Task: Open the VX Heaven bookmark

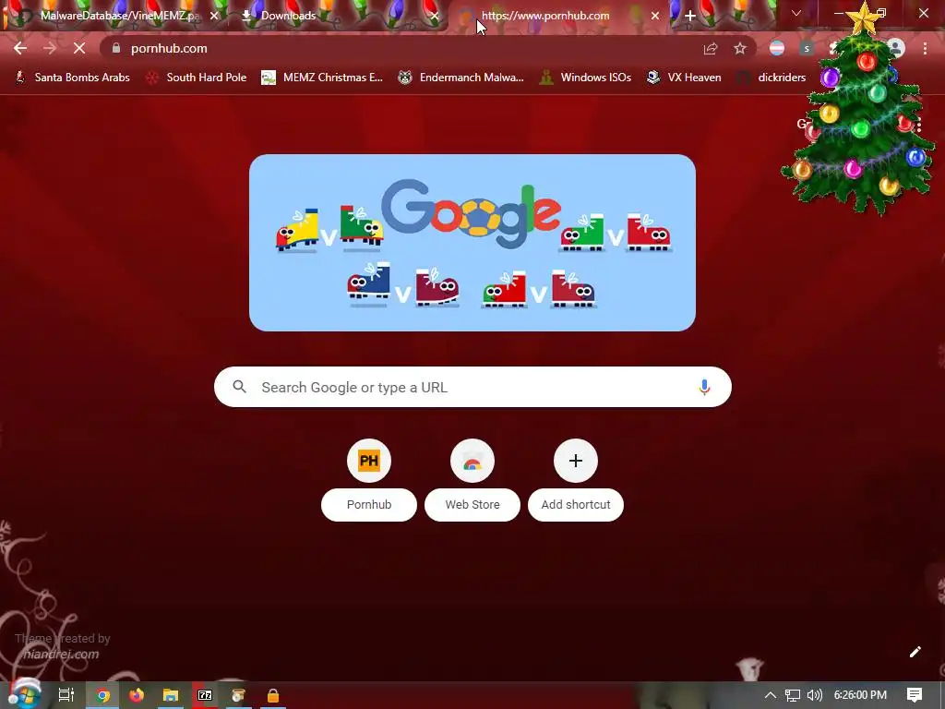Action: pyautogui.click(x=684, y=78)
